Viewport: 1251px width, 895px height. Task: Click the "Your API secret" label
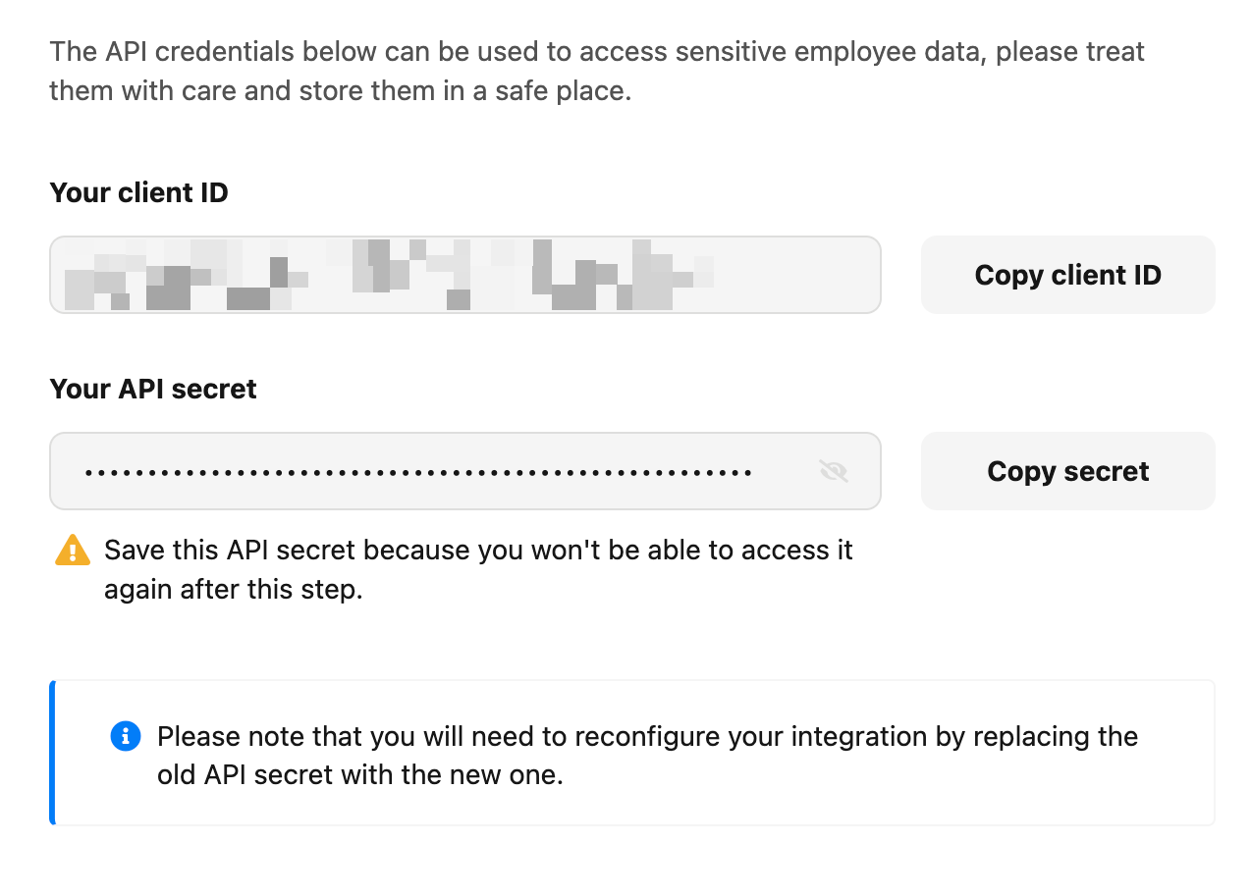point(153,389)
